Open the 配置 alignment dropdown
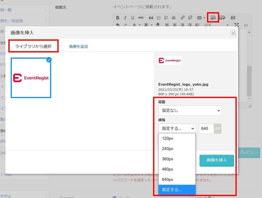 [190, 111]
